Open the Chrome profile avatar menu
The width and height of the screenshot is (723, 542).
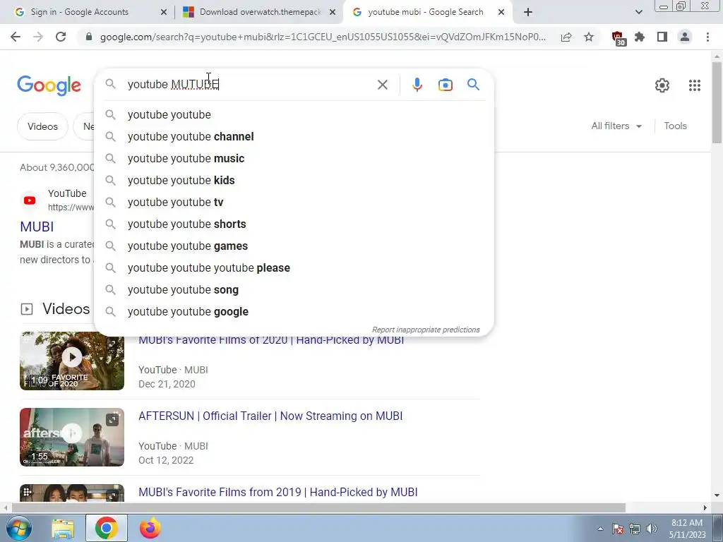[x=685, y=37]
